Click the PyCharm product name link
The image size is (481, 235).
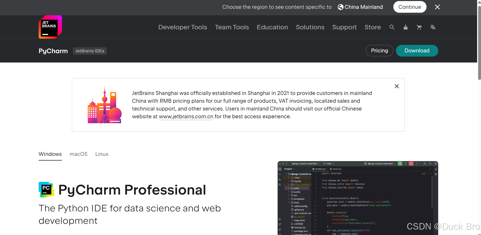click(53, 51)
